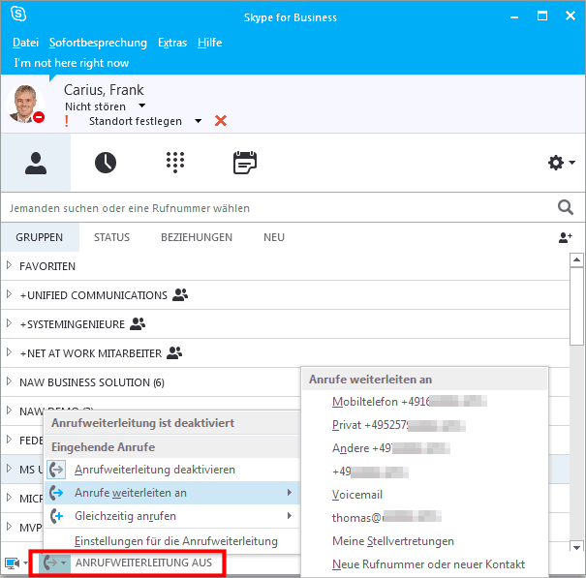
Task: Switch to the NEU tab
Action: tap(274, 237)
